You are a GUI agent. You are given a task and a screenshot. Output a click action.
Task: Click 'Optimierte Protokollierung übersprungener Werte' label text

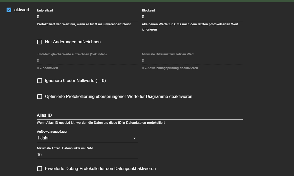[x=119, y=97]
